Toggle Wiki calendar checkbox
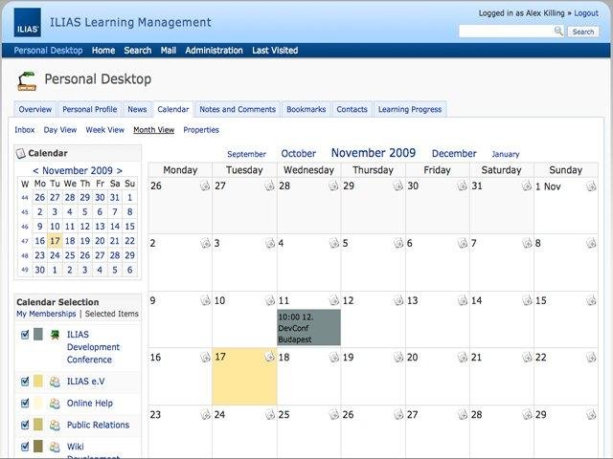613x459 pixels. point(25,447)
